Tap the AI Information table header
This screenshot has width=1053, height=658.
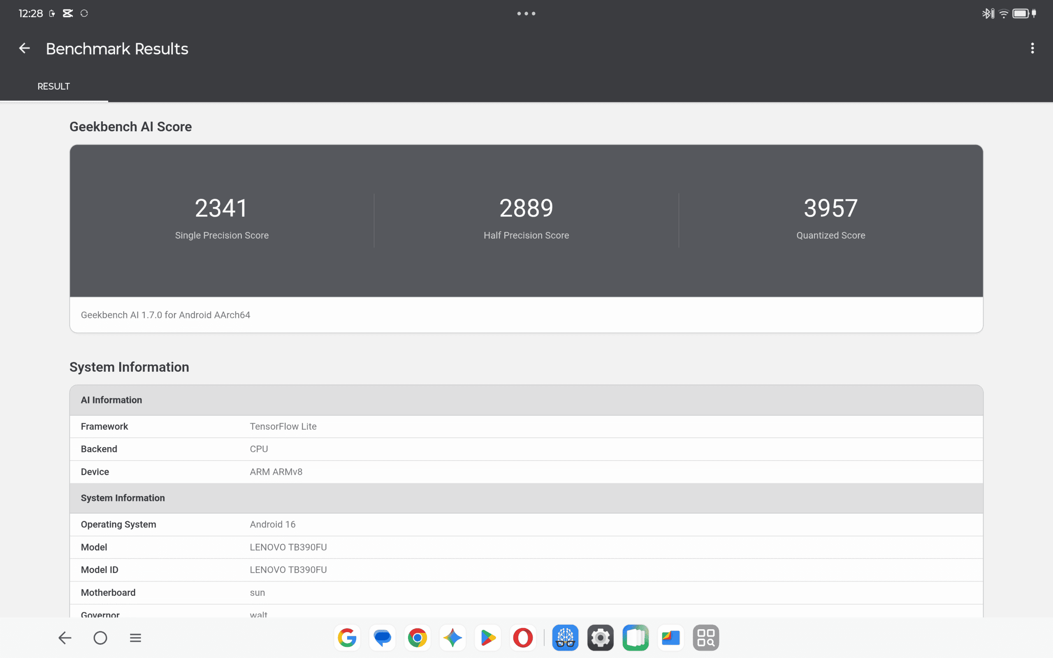[x=526, y=400]
